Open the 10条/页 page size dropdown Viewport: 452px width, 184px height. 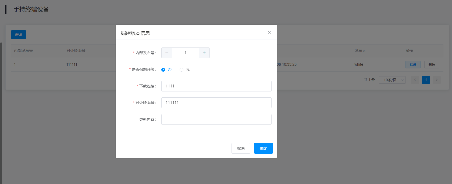click(392, 80)
